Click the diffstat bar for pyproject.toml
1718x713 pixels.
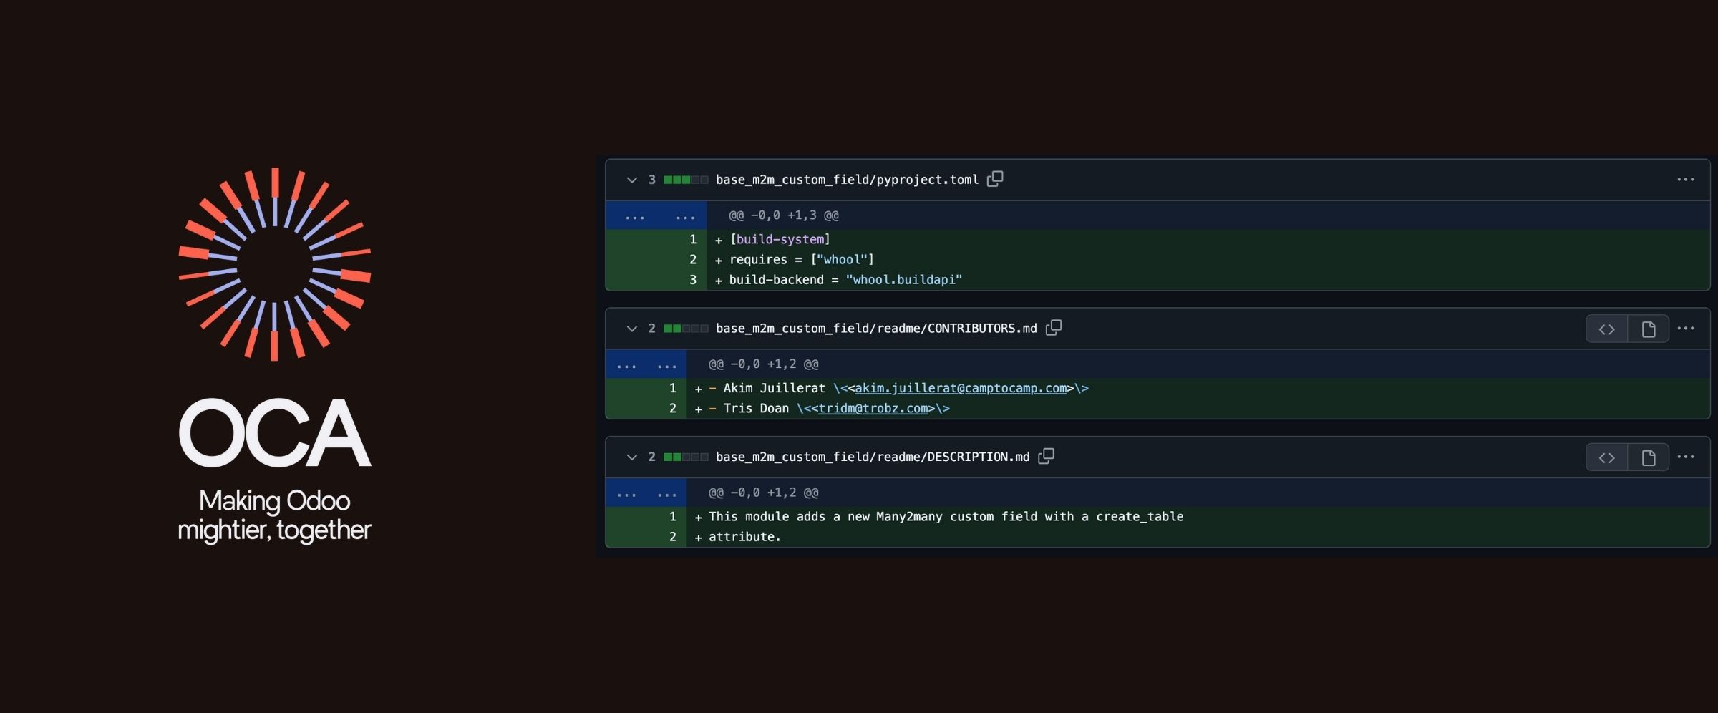coord(686,180)
